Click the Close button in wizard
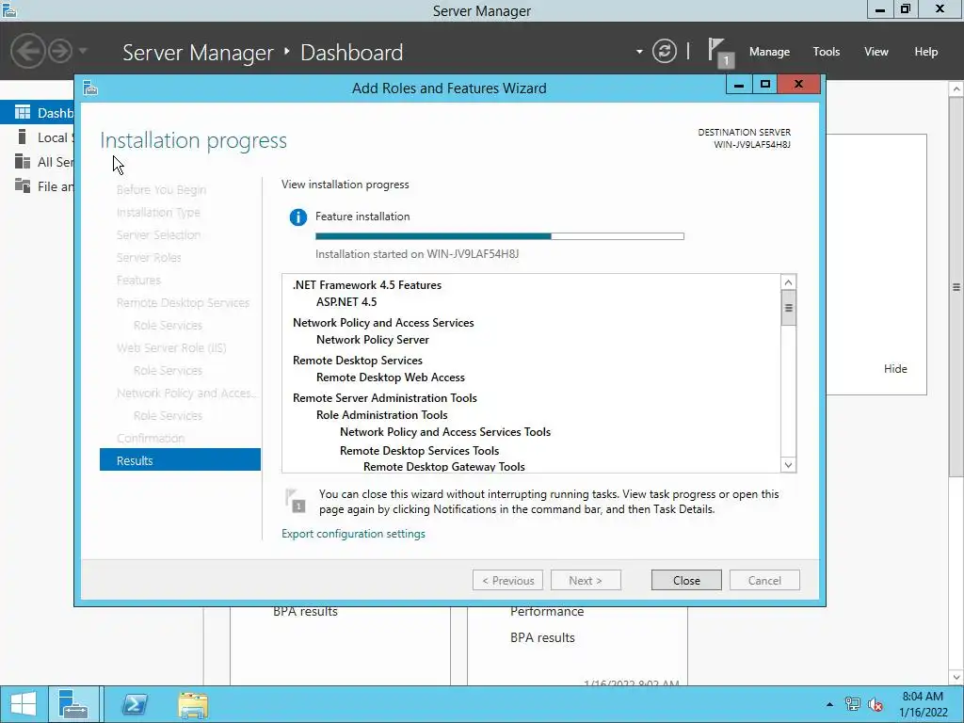This screenshot has width=964, height=723. [x=686, y=580]
